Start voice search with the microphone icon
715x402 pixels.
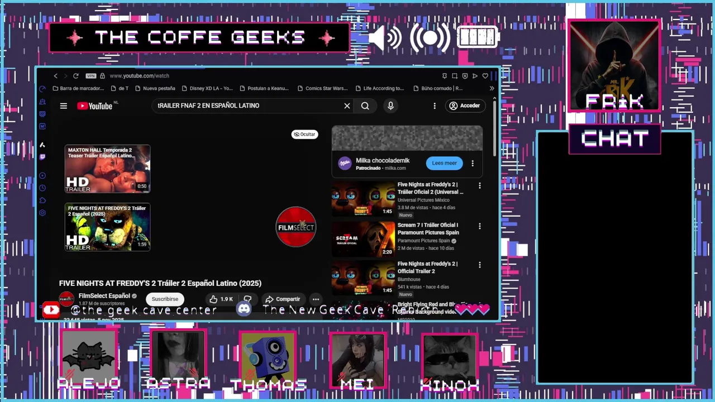(390, 106)
